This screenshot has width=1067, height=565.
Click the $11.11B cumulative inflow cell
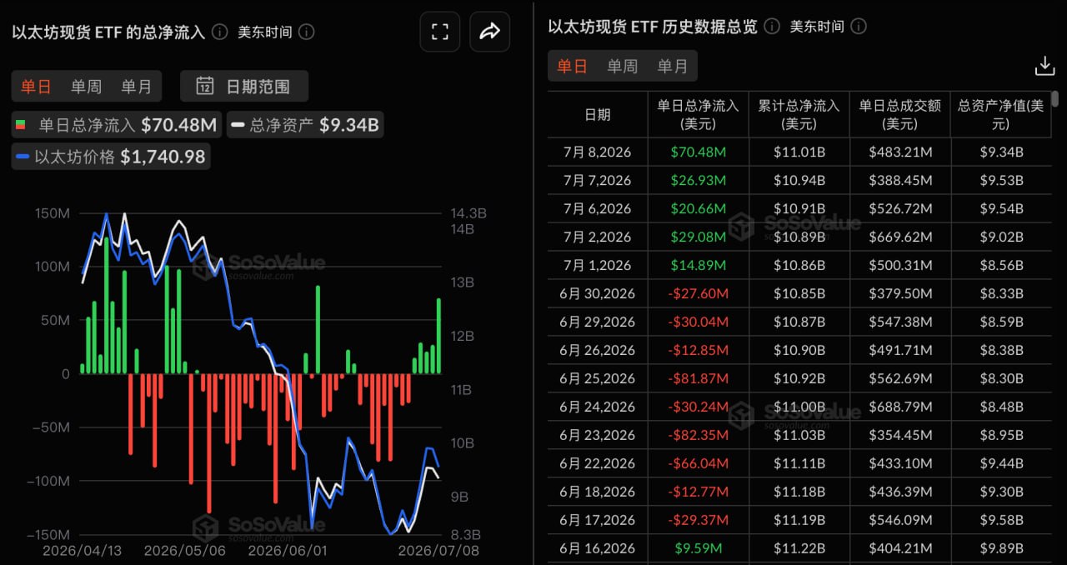click(799, 463)
